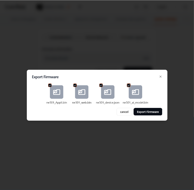Close the dialog with the X icon
Viewport: 194px width, 190px height.
tap(160, 77)
